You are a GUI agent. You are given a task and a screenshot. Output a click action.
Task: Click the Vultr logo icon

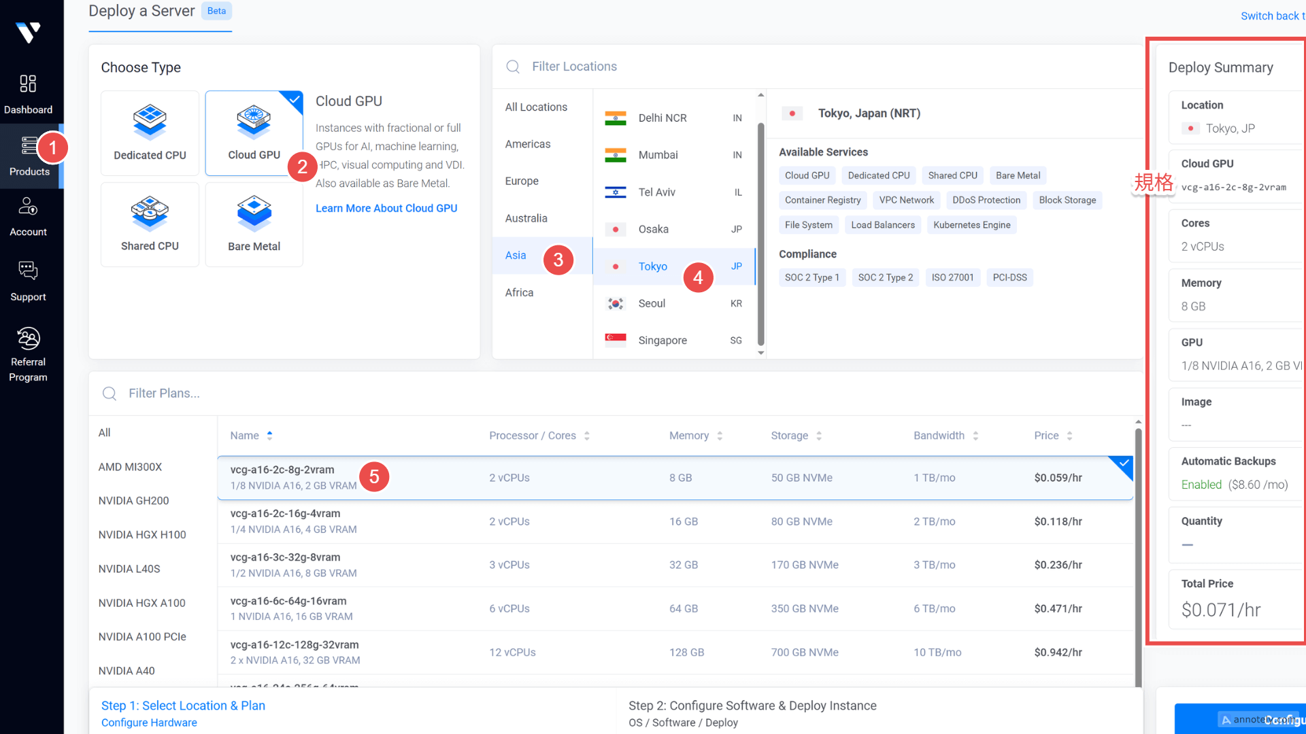(28, 32)
